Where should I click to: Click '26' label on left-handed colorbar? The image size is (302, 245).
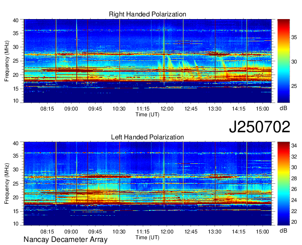(x=294, y=190)
